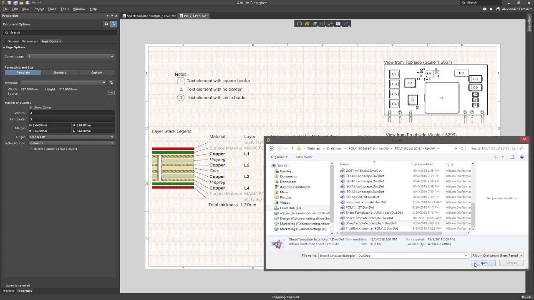The image size is (534, 300).
Task: Pin the Properties panel
Action: (x=112, y=16)
